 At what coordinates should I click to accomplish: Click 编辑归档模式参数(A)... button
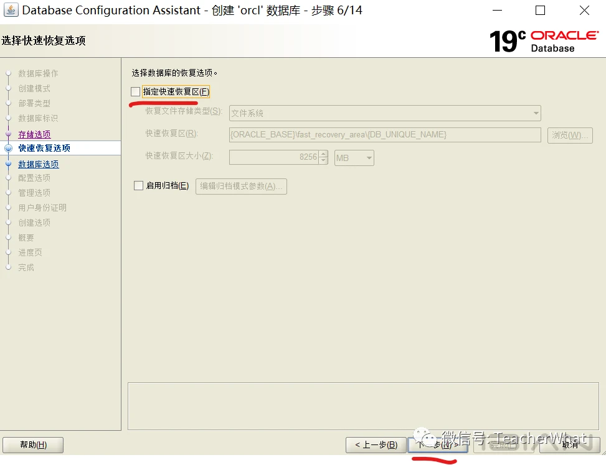click(241, 186)
